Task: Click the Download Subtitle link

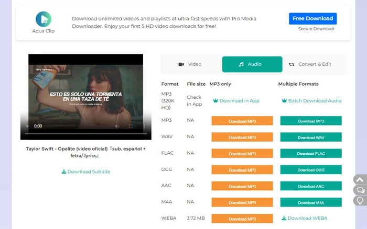Action: (x=86, y=171)
